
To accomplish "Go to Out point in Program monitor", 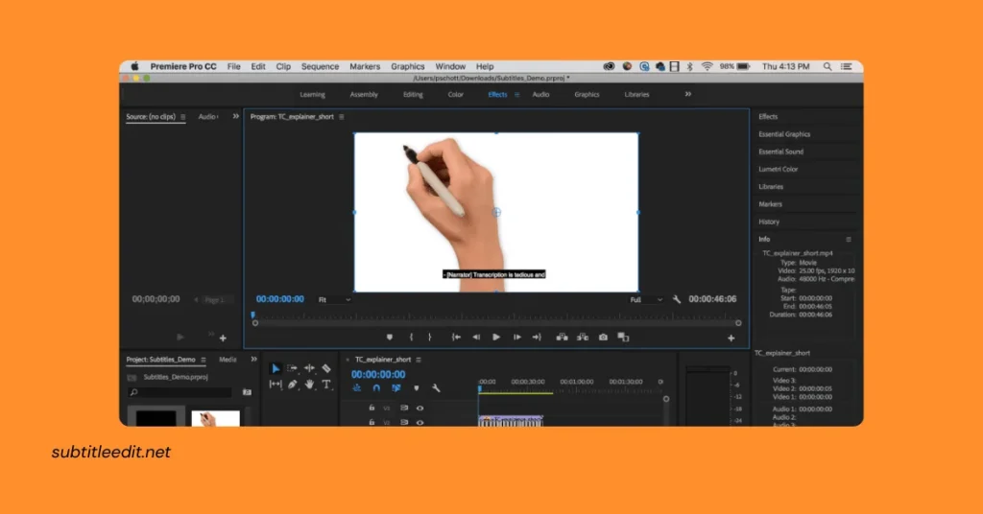I will point(537,338).
